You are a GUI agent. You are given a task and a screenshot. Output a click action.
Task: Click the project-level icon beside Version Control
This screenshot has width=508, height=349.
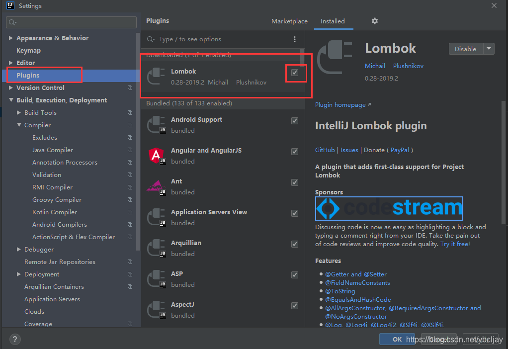pos(130,88)
